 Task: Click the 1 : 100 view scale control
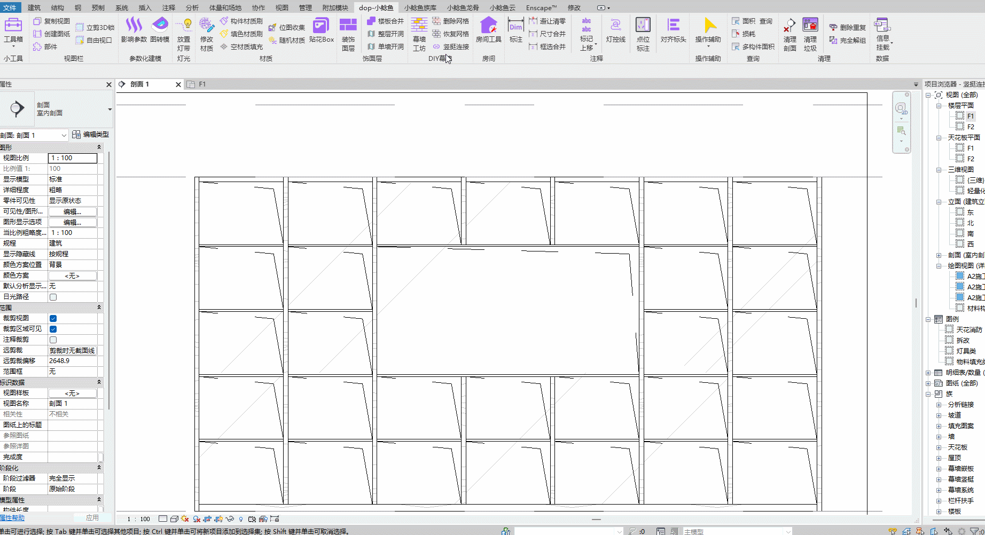click(x=139, y=519)
